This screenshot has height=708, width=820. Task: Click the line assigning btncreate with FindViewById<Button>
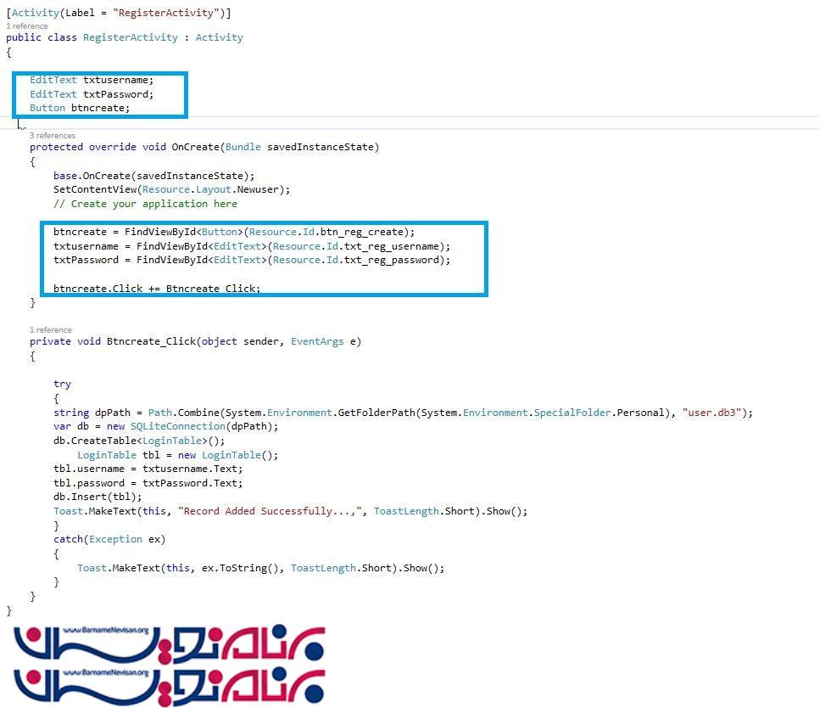(x=234, y=232)
